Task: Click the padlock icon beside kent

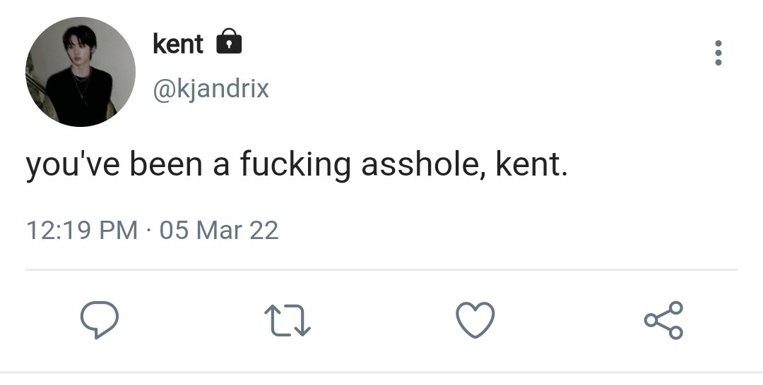Action: (x=229, y=41)
